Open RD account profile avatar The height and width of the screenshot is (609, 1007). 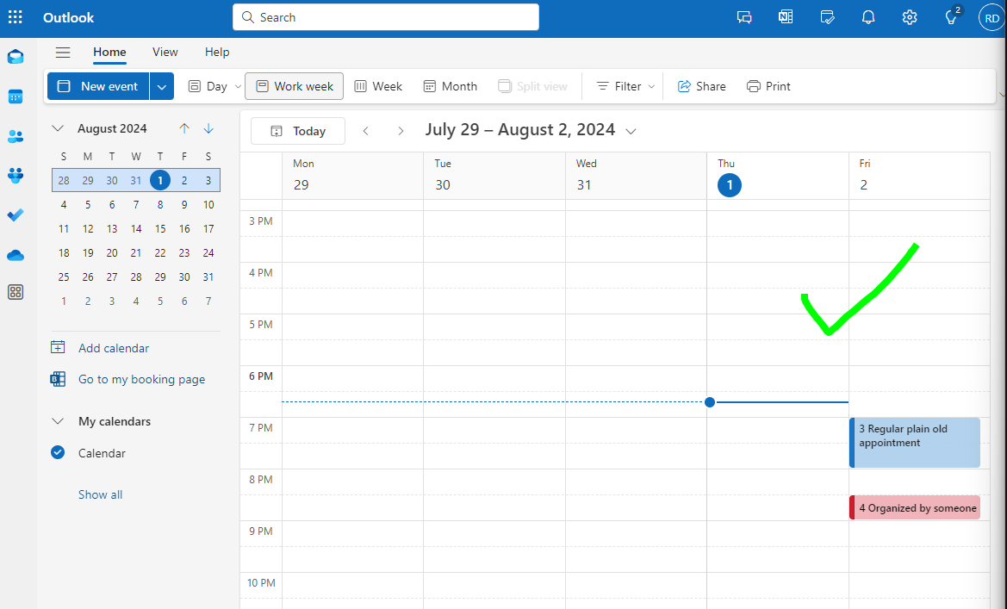991,18
